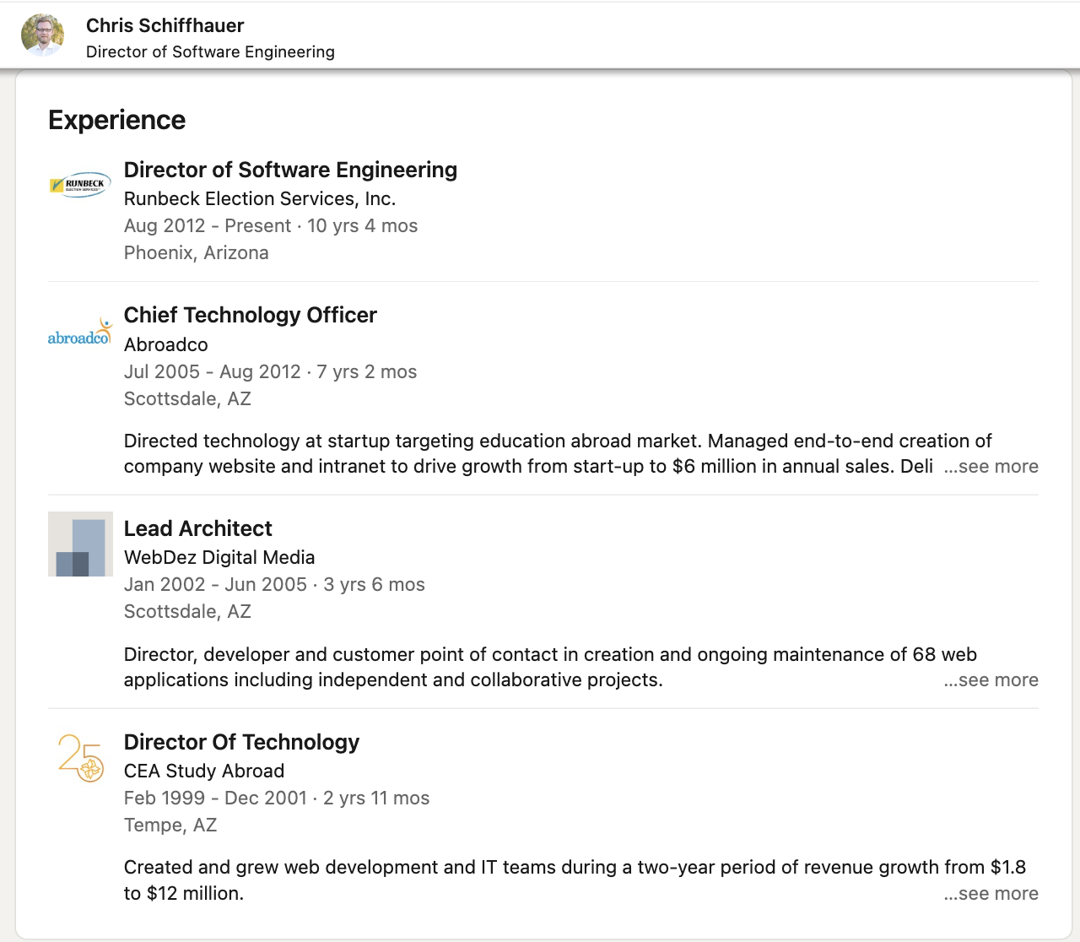Click the Runbeck Election Services logo
The width and height of the screenshot is (1080, 942).
click(80, 184)
